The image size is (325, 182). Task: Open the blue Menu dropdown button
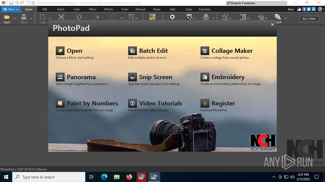[11, 9]
